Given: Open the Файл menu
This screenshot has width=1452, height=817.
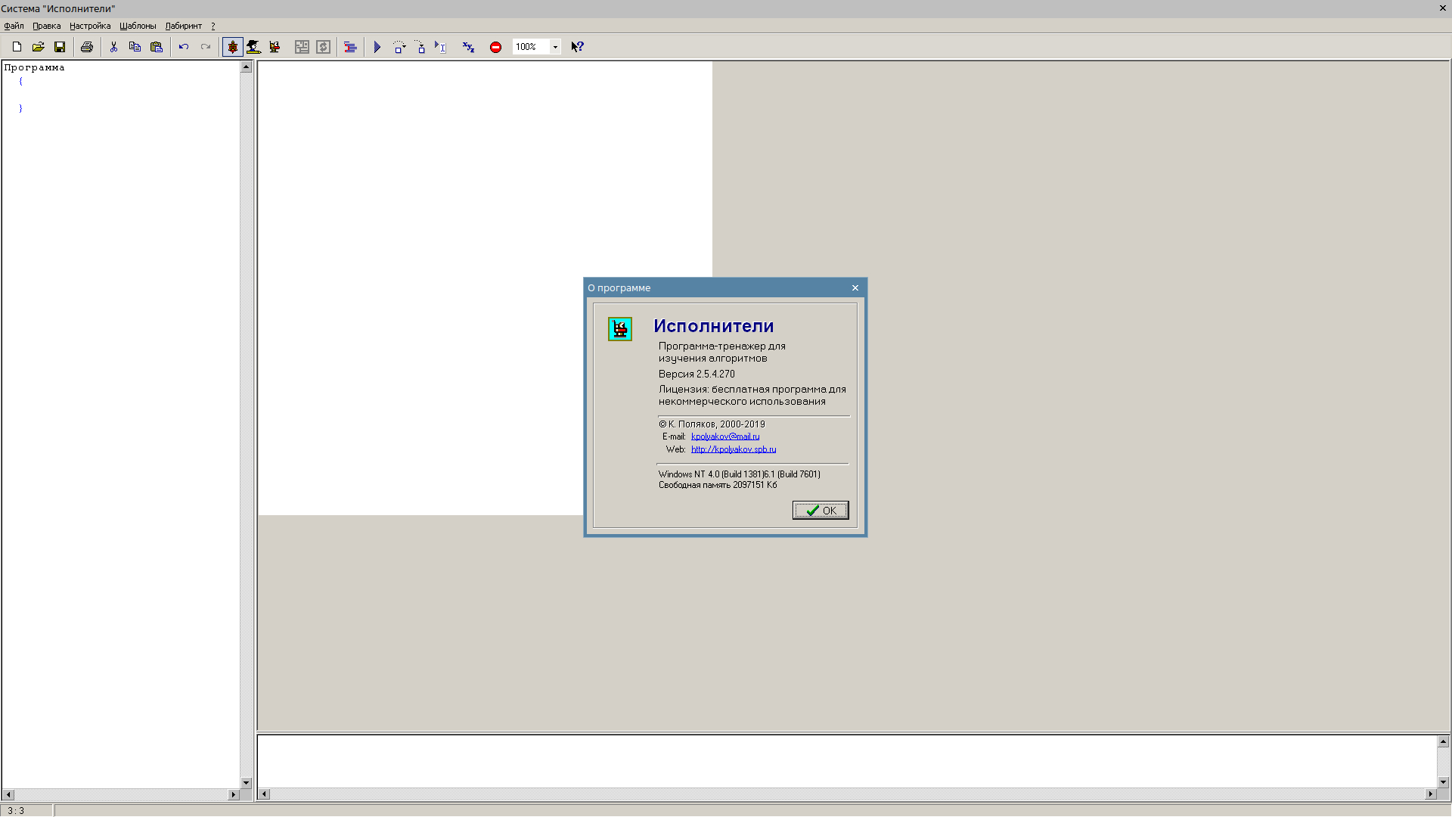Looking at the screenshot, I should (x=14, y=26).
